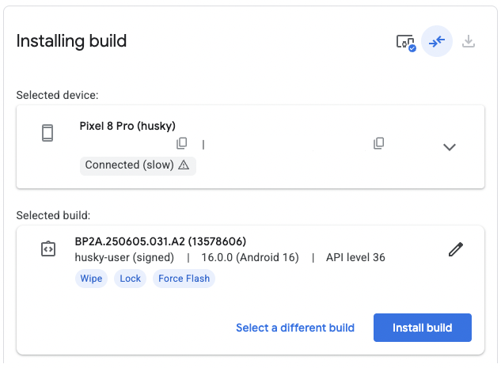Click the first copy icon under Pixel 8 Pro

coord(182,143)
